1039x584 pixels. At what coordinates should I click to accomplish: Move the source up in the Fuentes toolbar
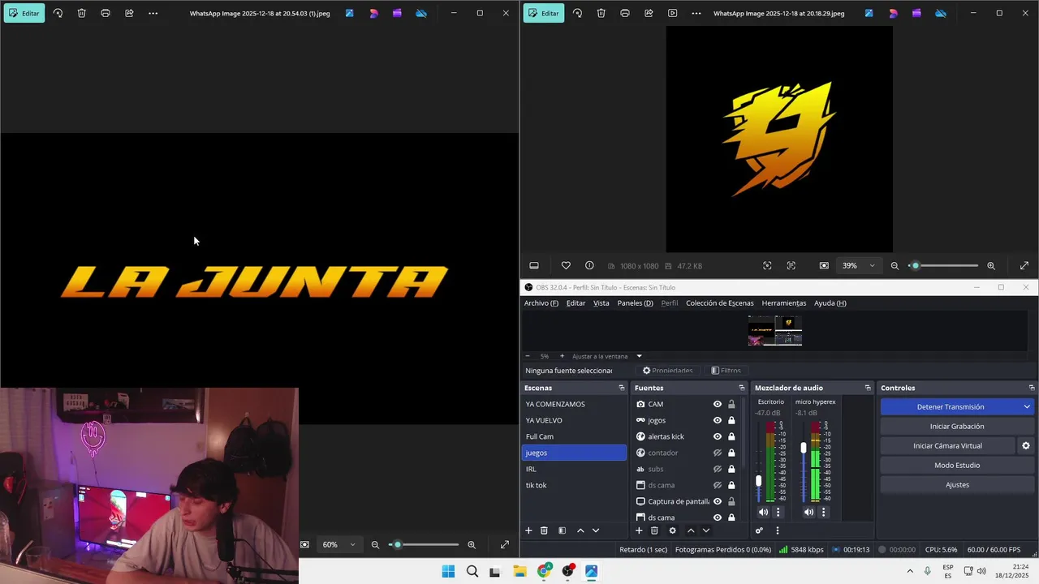691,530
